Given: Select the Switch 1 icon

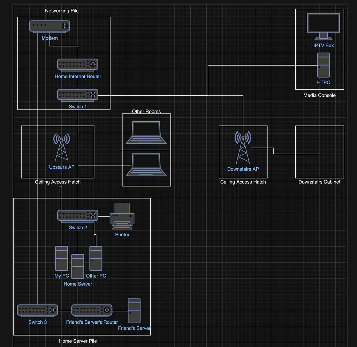Looking at the screenshot, I should point(78,95).
